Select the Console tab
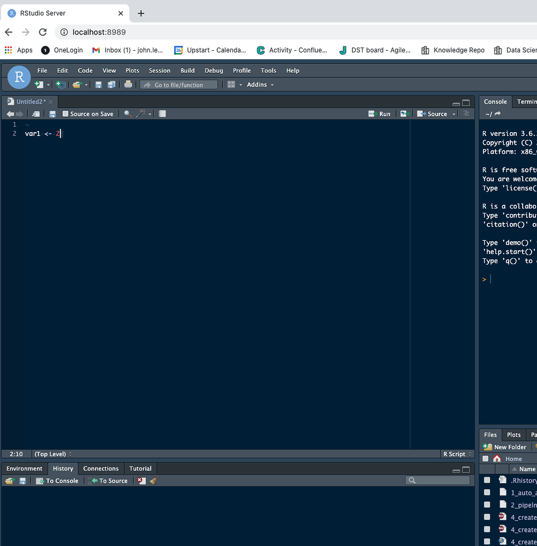Viewport: 537px width, 546px height. coord(495,102)
